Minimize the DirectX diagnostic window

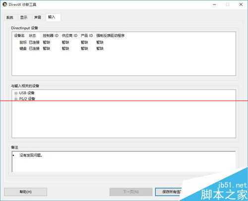coord(214,4)
